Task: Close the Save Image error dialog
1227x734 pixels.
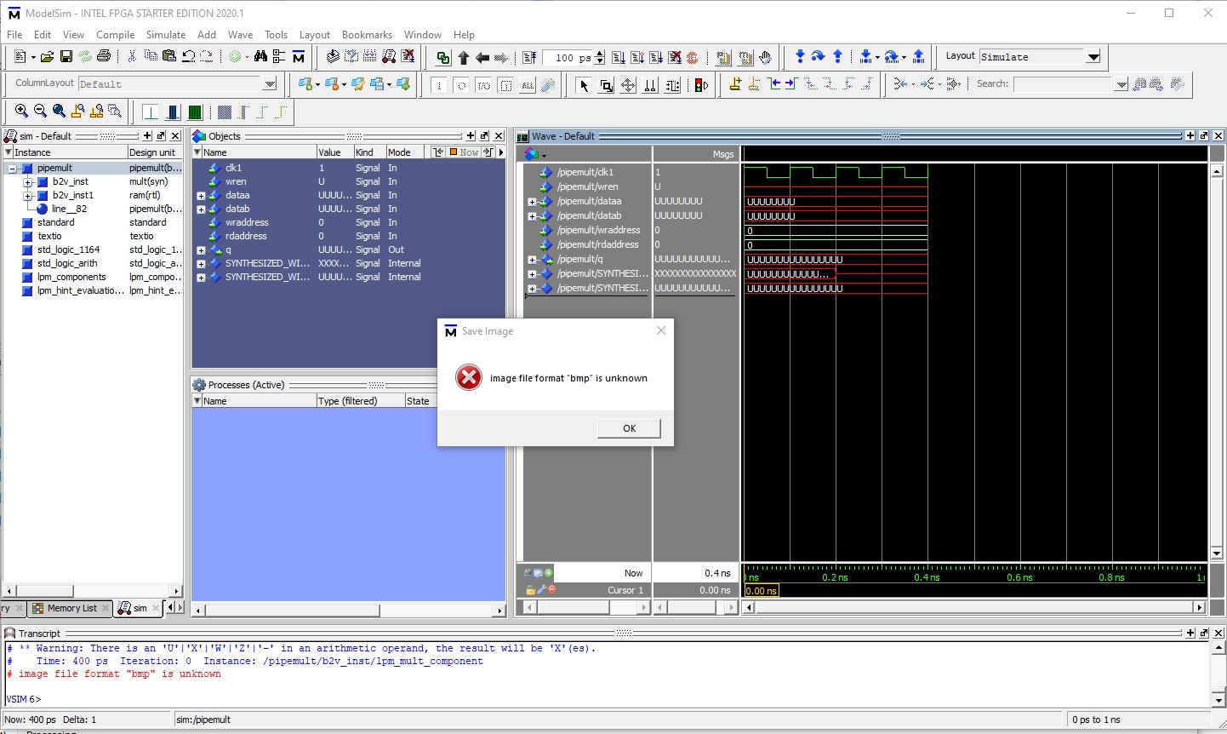Action: (661, 330)
